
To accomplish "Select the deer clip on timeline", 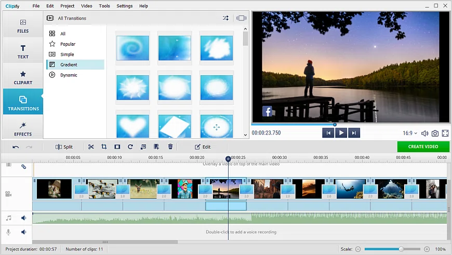I will (x=143, y=189).
